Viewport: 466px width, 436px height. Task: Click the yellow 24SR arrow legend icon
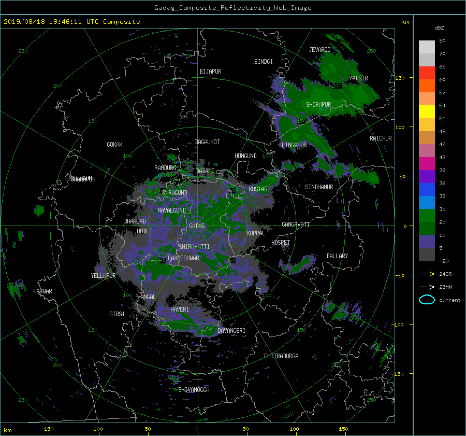(427, 274)
